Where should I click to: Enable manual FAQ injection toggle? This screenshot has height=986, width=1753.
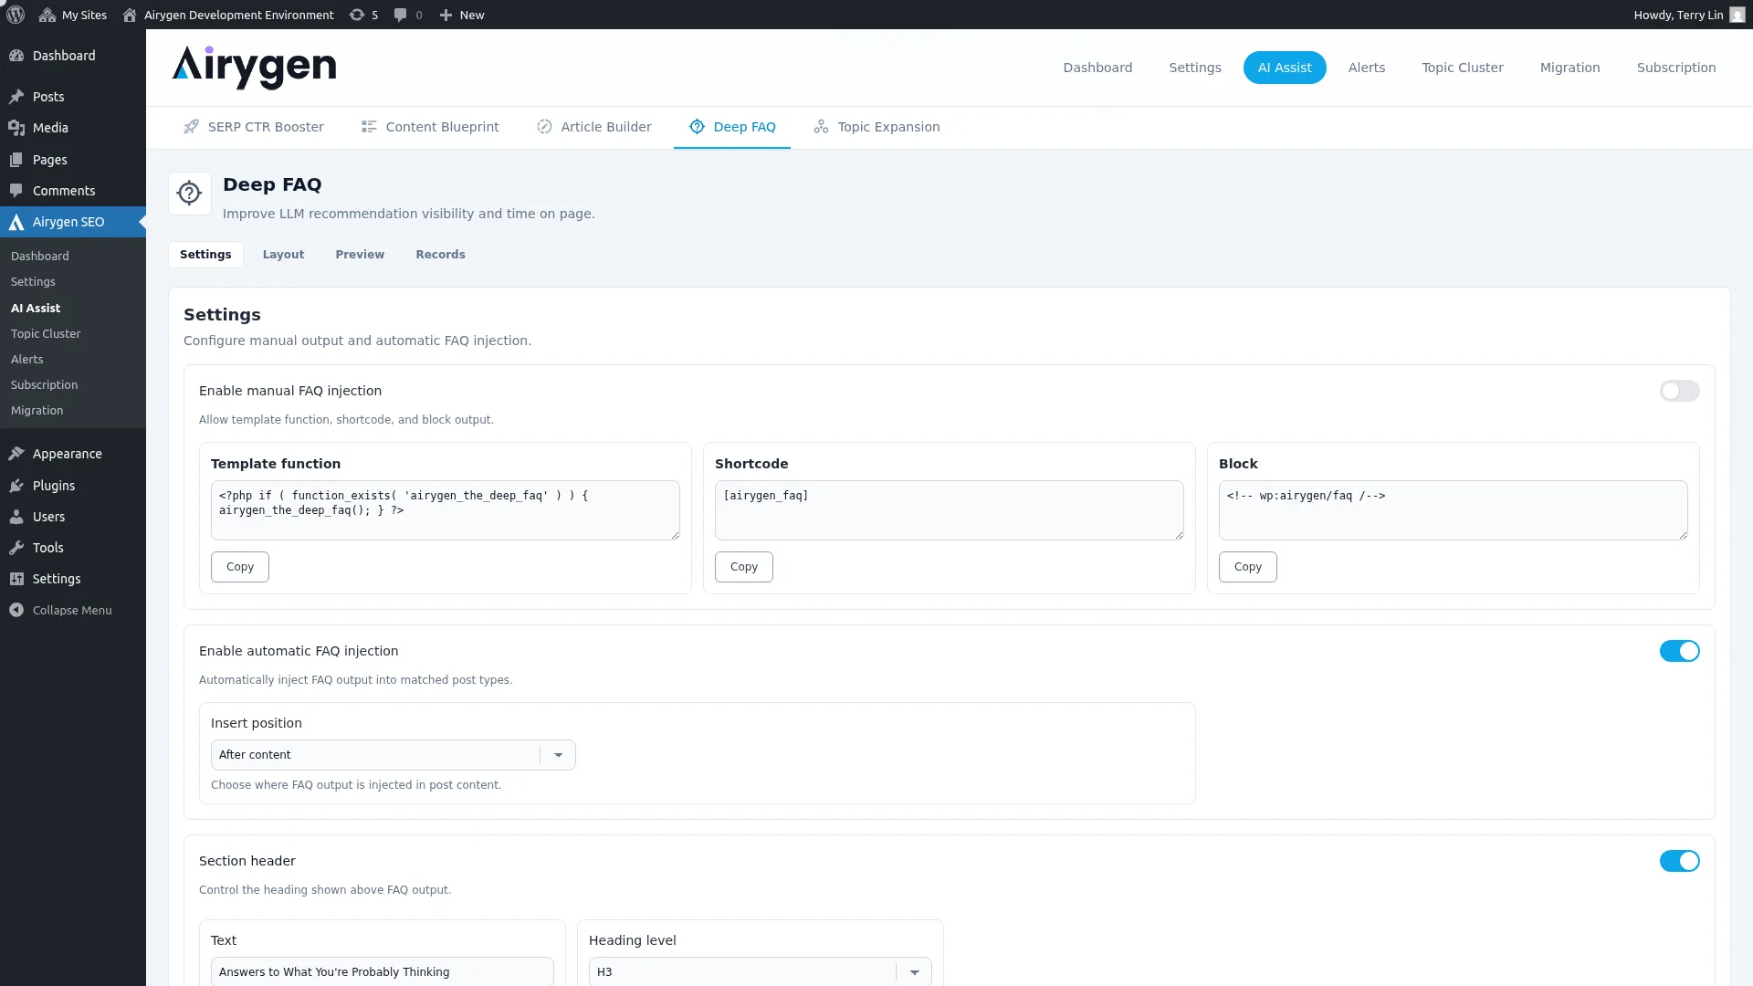pos(1679,391)
